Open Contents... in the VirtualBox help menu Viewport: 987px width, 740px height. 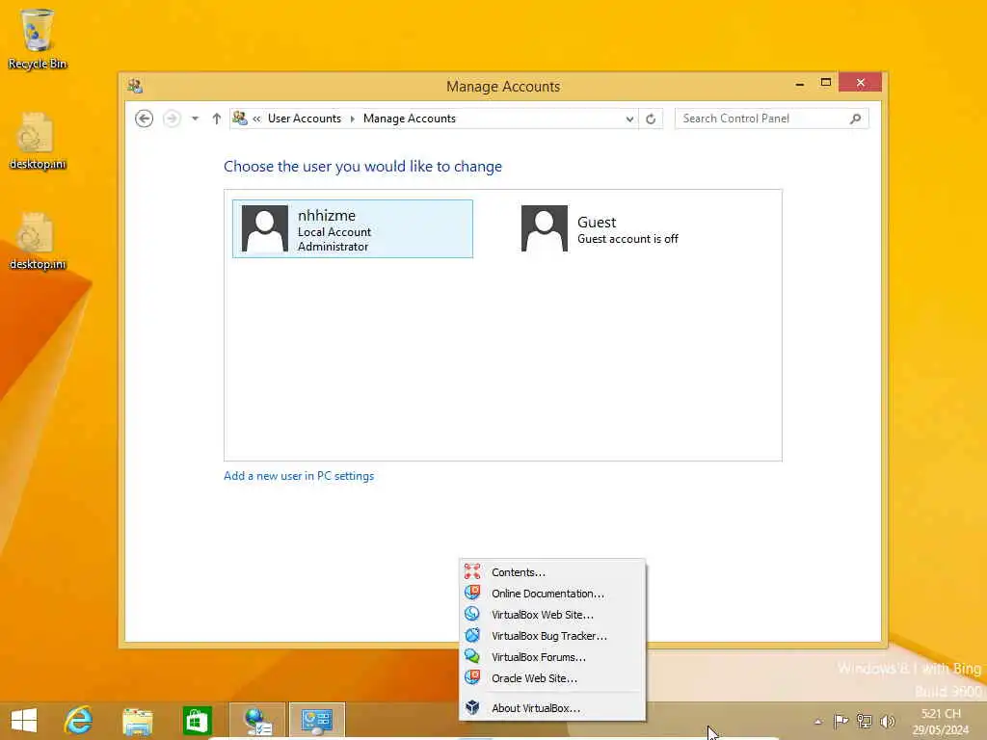coord(552,572)
